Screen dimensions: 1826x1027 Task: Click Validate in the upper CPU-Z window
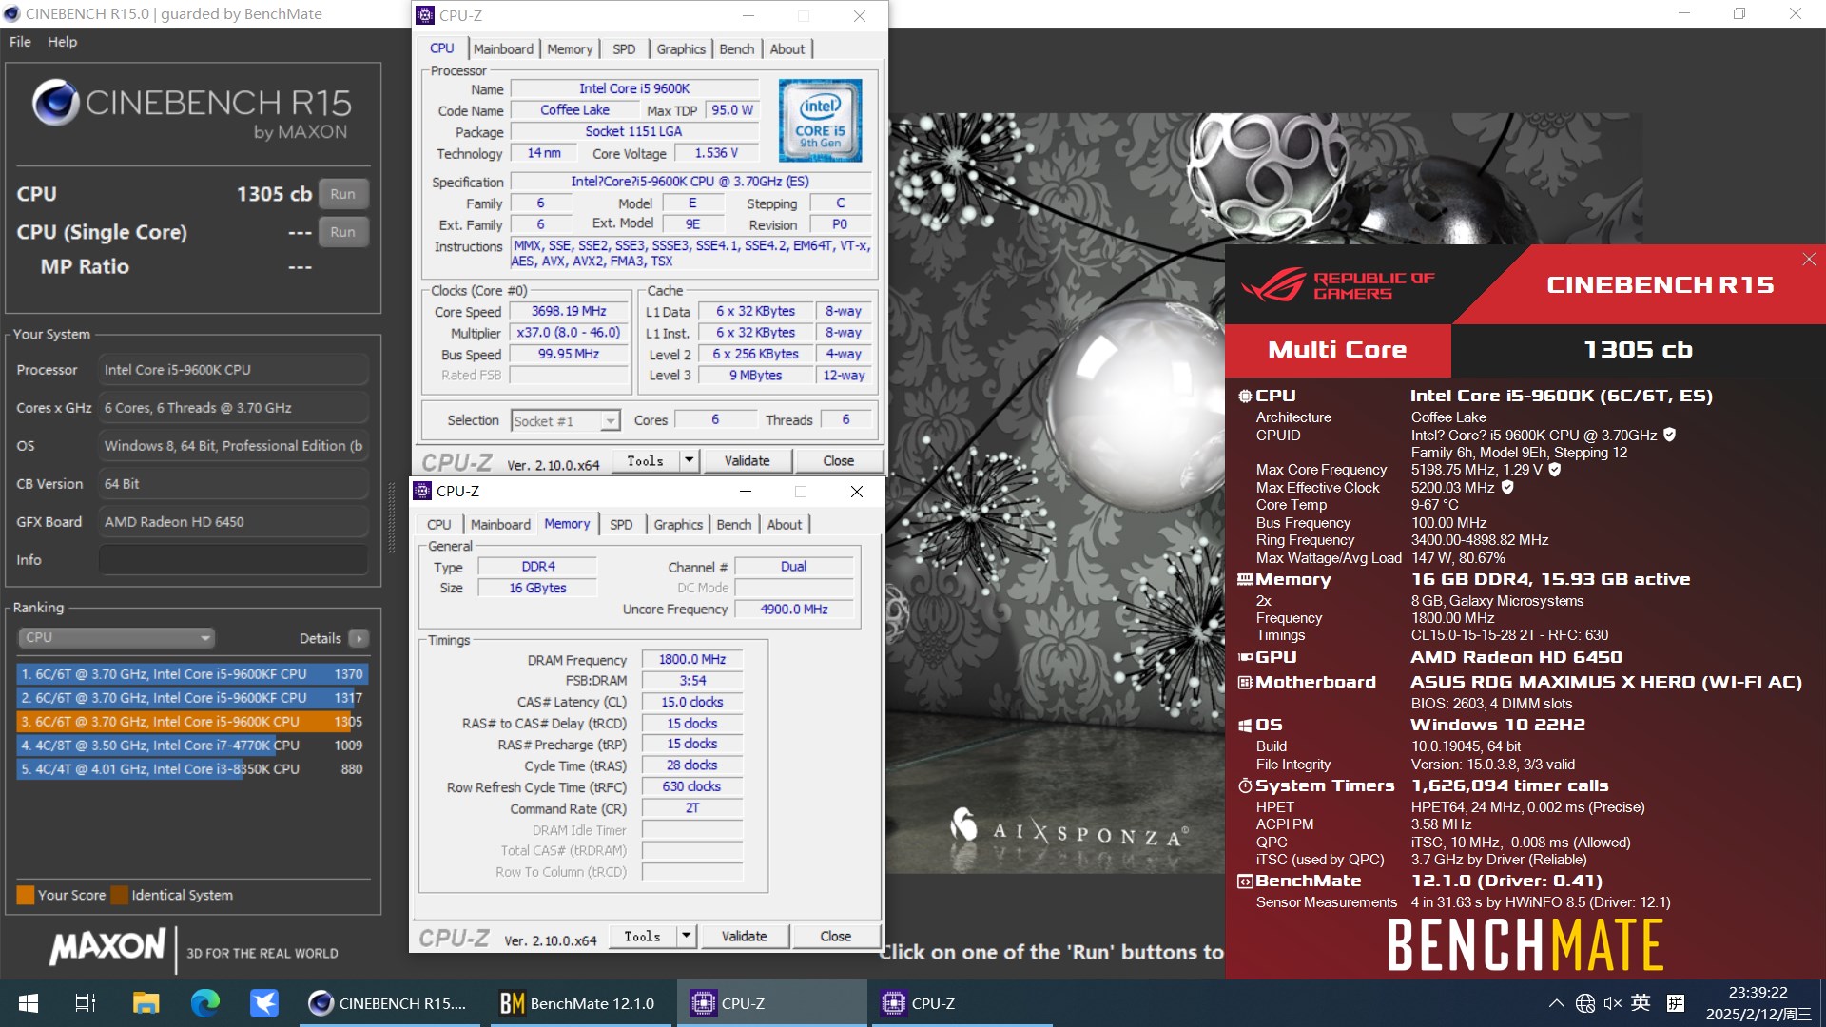[748, 460]
